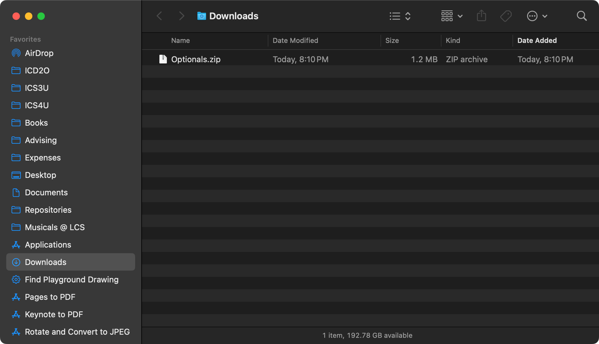This screenshot has height=344, width=599.
Task: Select Downloads in the Favorites sidebar
Action: point(45,262)
